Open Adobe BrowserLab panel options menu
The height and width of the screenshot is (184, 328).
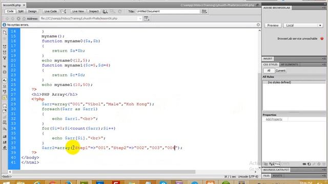coord(323,8)
